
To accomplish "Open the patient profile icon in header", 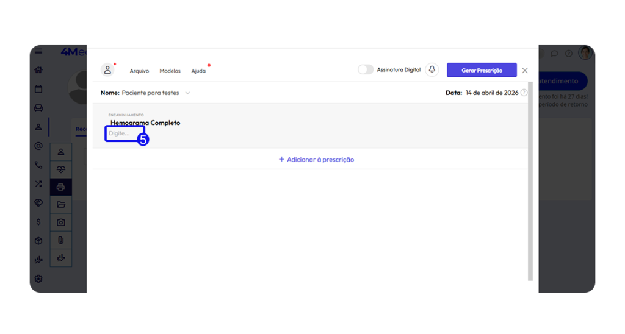I will [107, 70].
